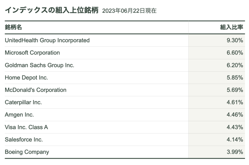The height and width of the screenshot is (165, 249).
Task: Select the 6.60% weight cell
Action: 235,53
